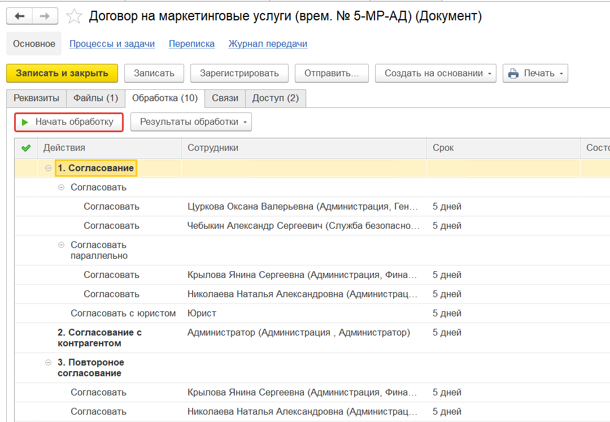Collapse 'Согласовать параллельно' group

(x=62, y=245)
